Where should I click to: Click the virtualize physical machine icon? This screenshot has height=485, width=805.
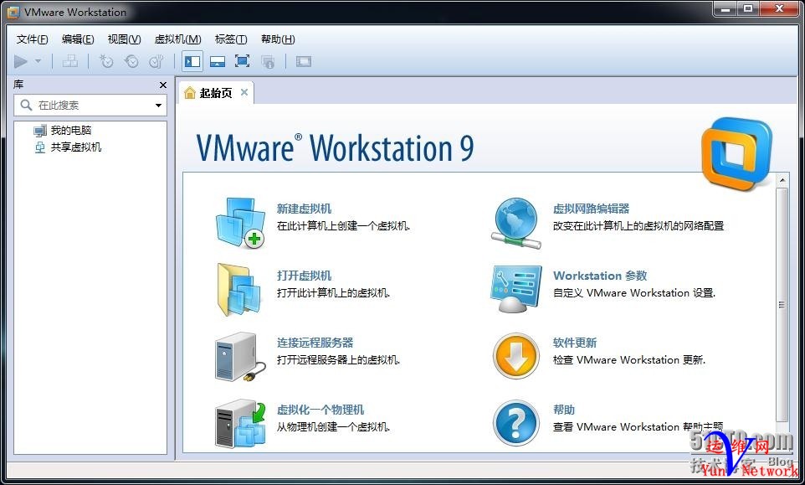tap(240, 423)
